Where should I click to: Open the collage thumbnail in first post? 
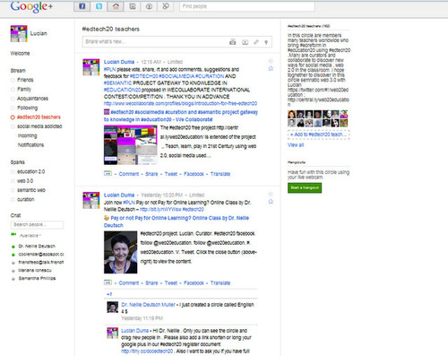(131, 145)
